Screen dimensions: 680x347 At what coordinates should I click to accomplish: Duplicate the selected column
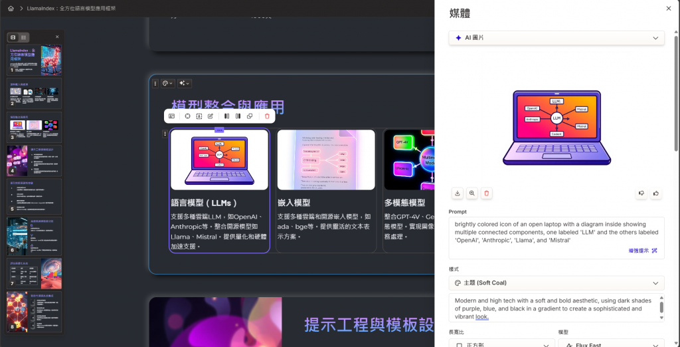point(250,116)
